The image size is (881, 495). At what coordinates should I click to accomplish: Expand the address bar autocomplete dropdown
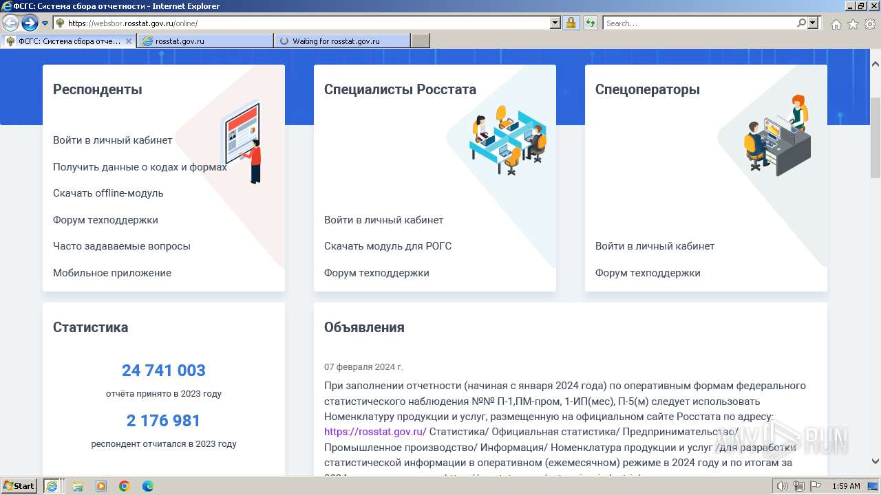[x=555, y=23]
